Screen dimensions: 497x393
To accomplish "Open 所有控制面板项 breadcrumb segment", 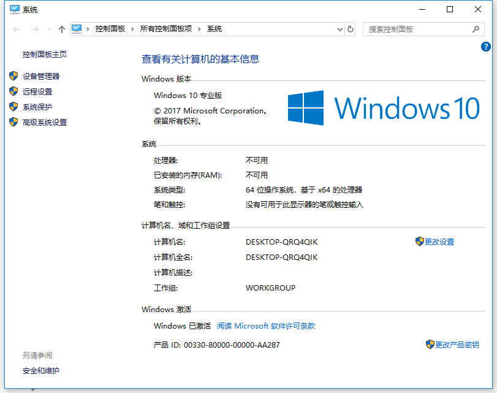I will coord(166,29).
